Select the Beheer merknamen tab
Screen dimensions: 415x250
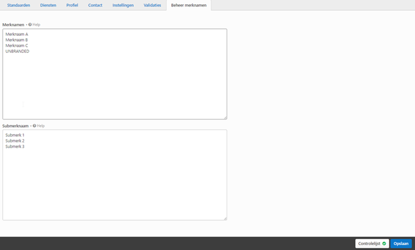coord(188,5)
